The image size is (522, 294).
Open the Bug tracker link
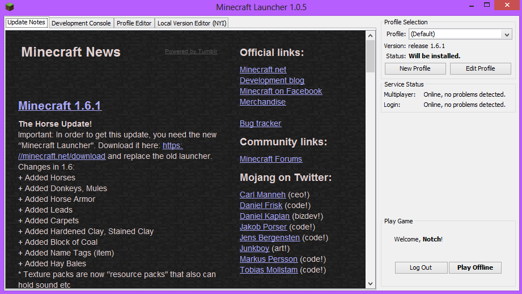coord(260,123)
